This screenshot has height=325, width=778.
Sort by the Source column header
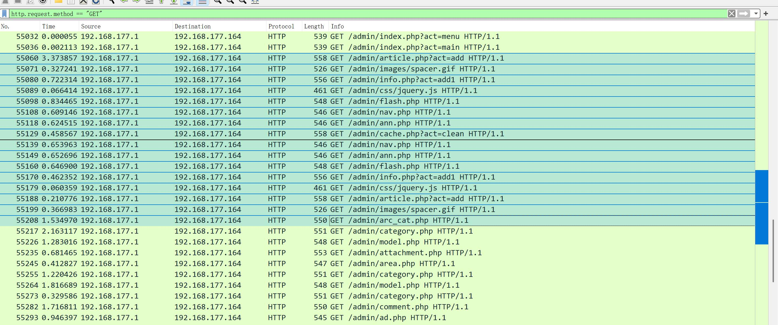[x=126, y=26]
